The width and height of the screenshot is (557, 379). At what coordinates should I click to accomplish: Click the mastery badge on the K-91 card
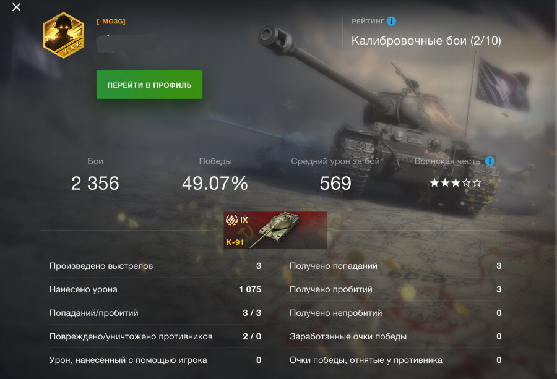tap(231, 220)
